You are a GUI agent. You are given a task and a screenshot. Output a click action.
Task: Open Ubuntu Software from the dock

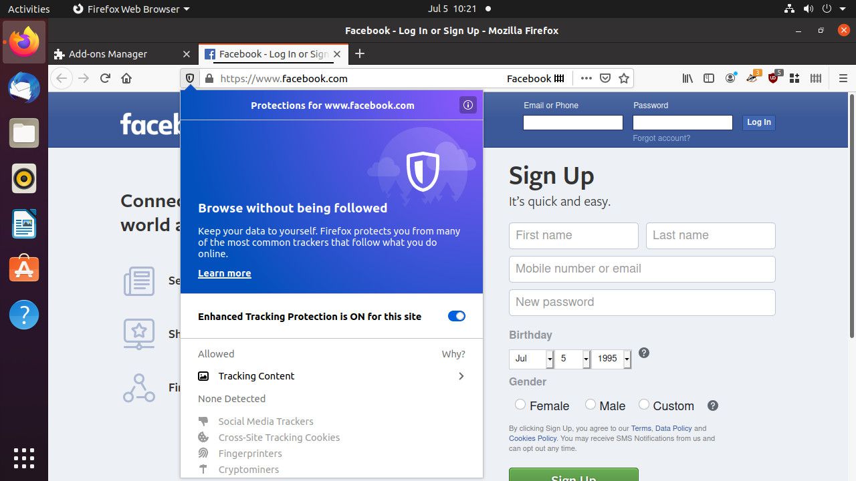[x=24, y=269]
